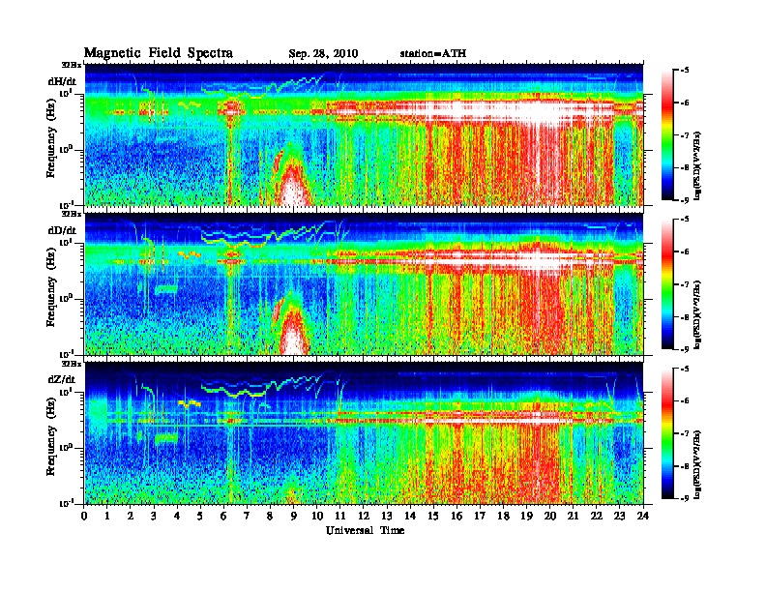Click the "Magnetic Field Spectra" title
The width and height of the screenshot is (766, 592).
pyautogui.click(x=159, y=53)
